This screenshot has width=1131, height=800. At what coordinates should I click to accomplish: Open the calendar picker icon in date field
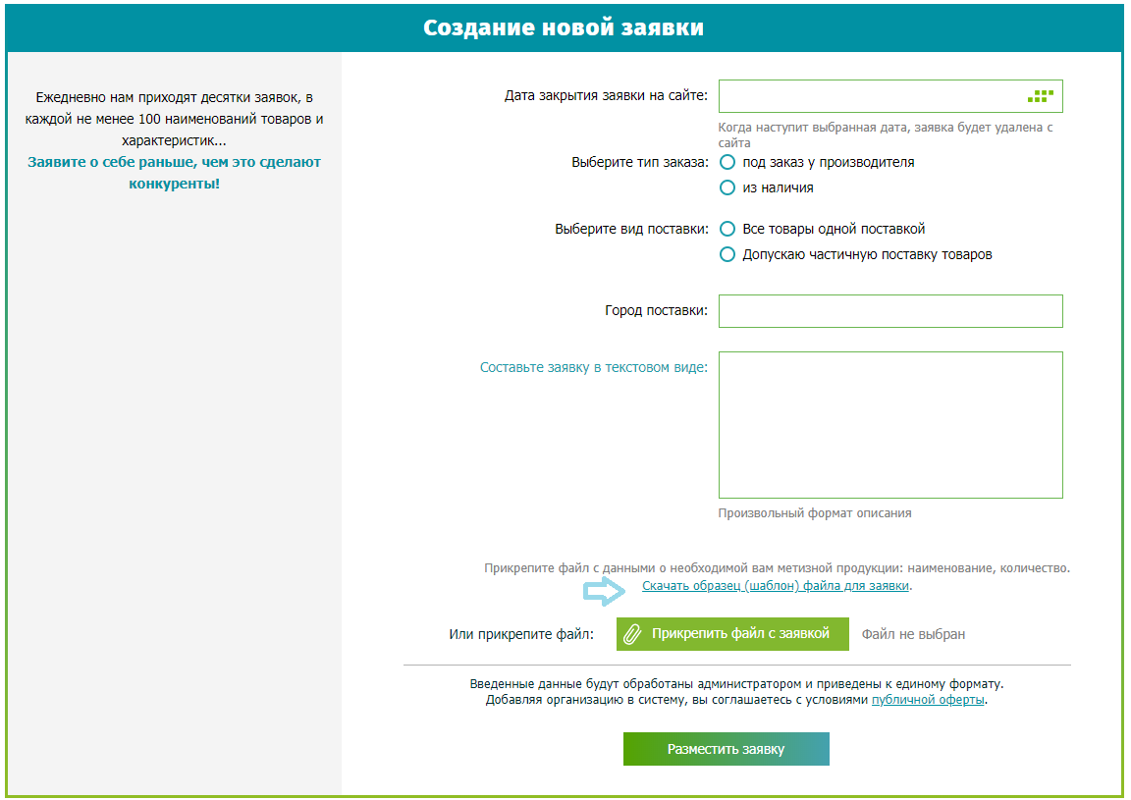pyautogui.click(x=1040, y=96)
